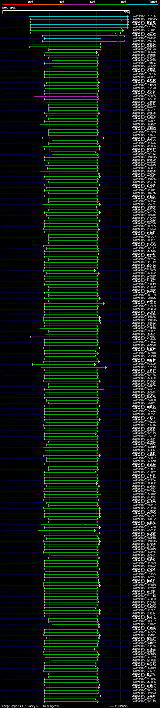Click the magenta alignment bar for UniRef100_A7HM43
This screenshot has width=160, height=708.
(64, 337)
